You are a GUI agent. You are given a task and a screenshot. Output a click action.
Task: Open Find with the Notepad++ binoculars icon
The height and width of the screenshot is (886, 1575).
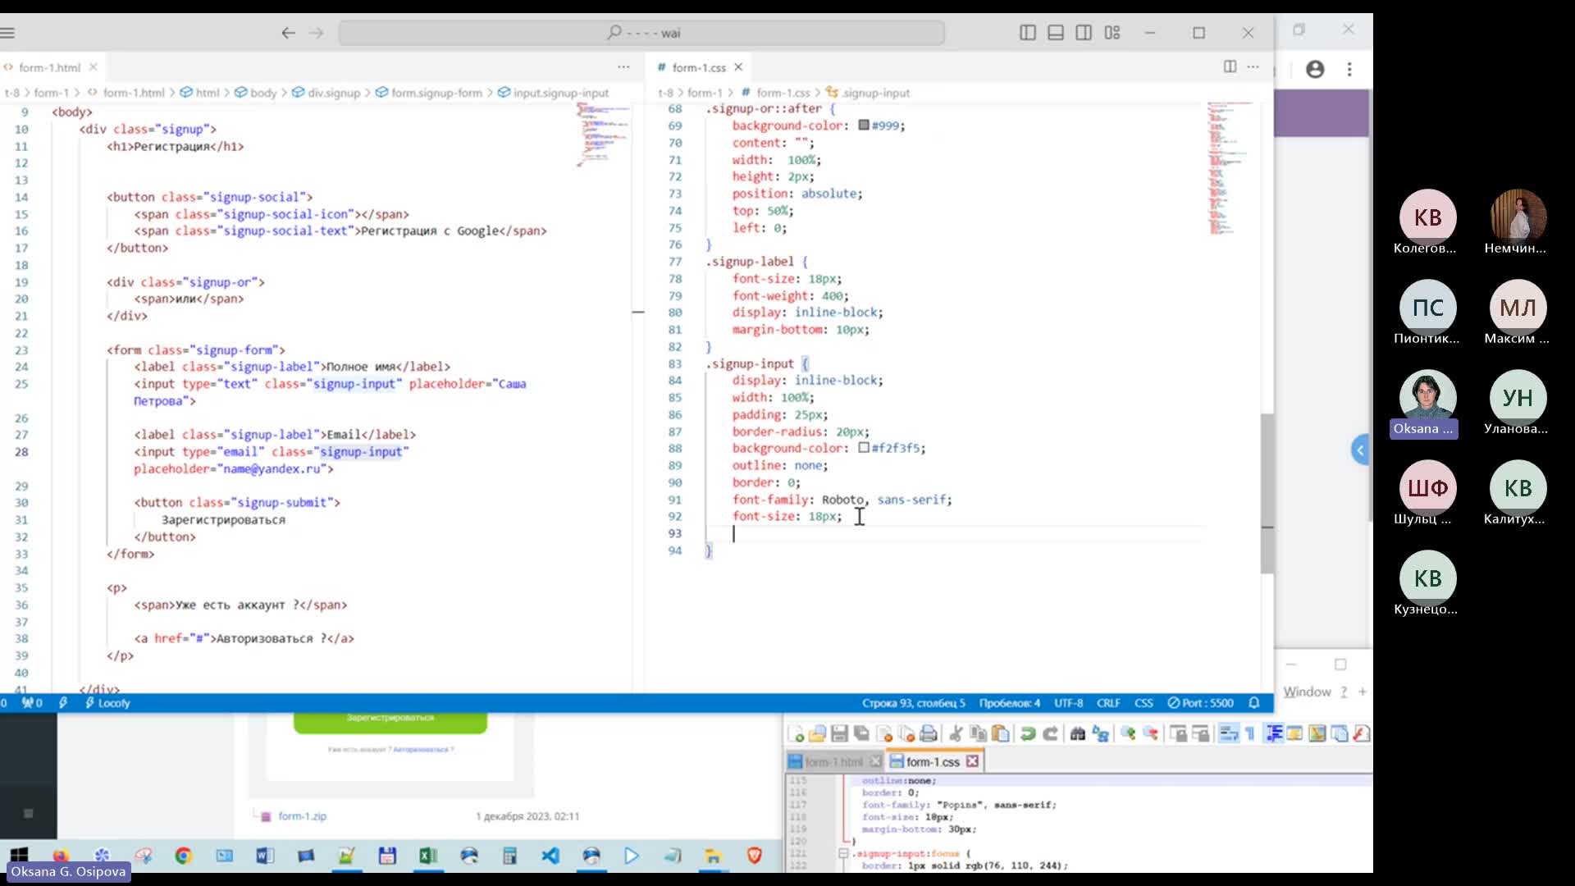pos(1078,733)
